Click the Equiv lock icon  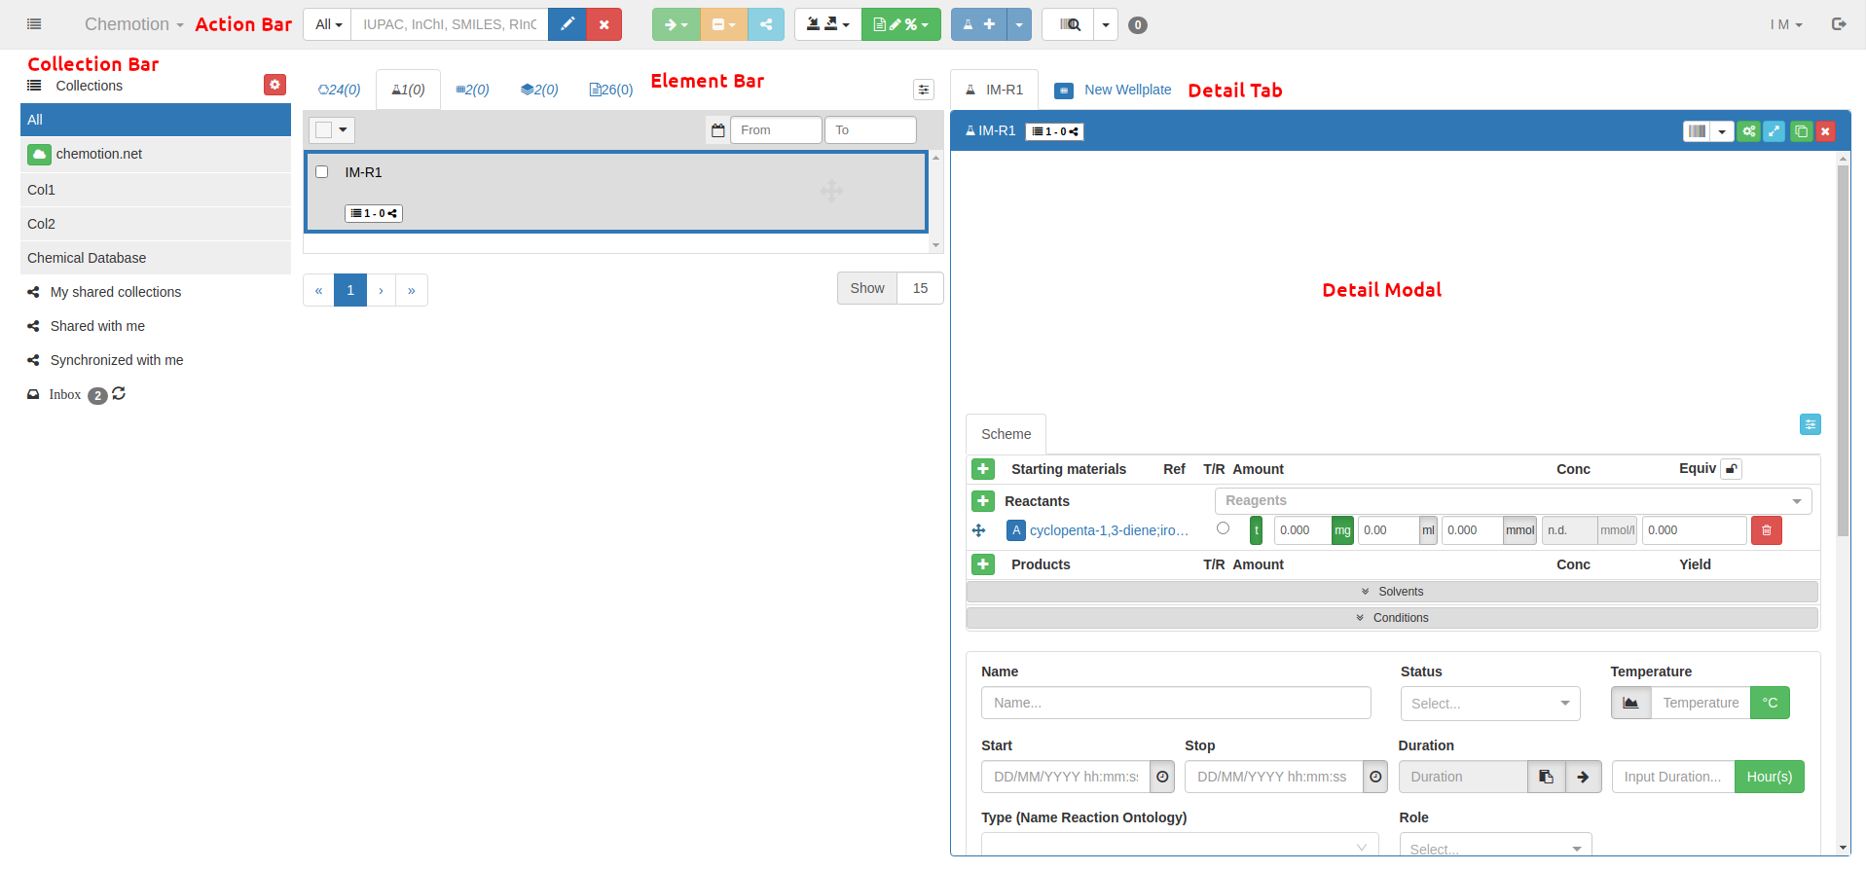coord(1731,469)
